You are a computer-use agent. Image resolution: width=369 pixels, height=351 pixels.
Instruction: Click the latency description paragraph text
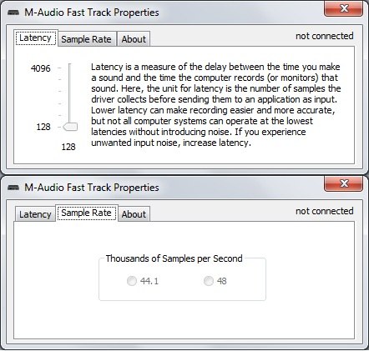[x=216, y=104]
